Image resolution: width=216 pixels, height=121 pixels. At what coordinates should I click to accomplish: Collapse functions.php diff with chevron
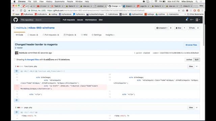(x=197, y=67)
